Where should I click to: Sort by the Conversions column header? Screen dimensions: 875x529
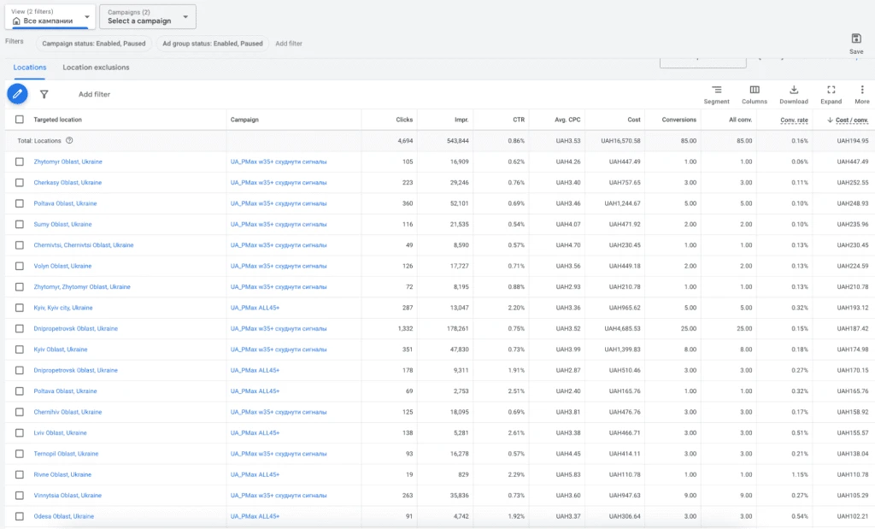click(679, 120)
